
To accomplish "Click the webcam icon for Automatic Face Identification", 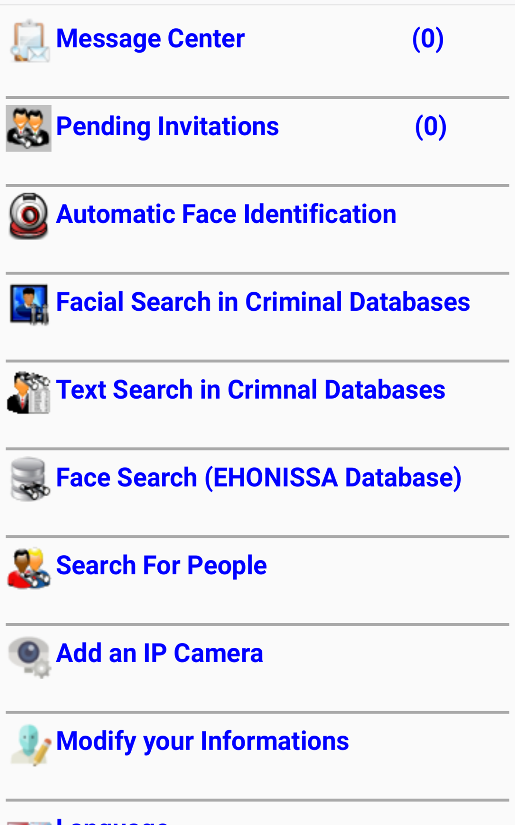I will [x=28, y=216].
